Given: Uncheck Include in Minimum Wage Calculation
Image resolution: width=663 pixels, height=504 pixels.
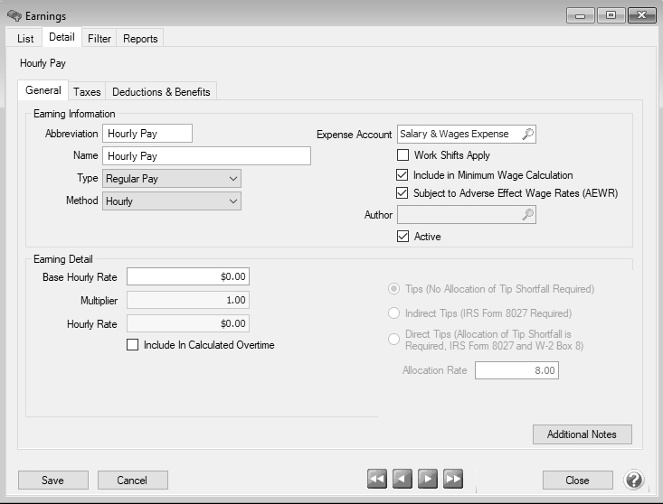Looking at the screenshot, I should [x=403, y=175].
